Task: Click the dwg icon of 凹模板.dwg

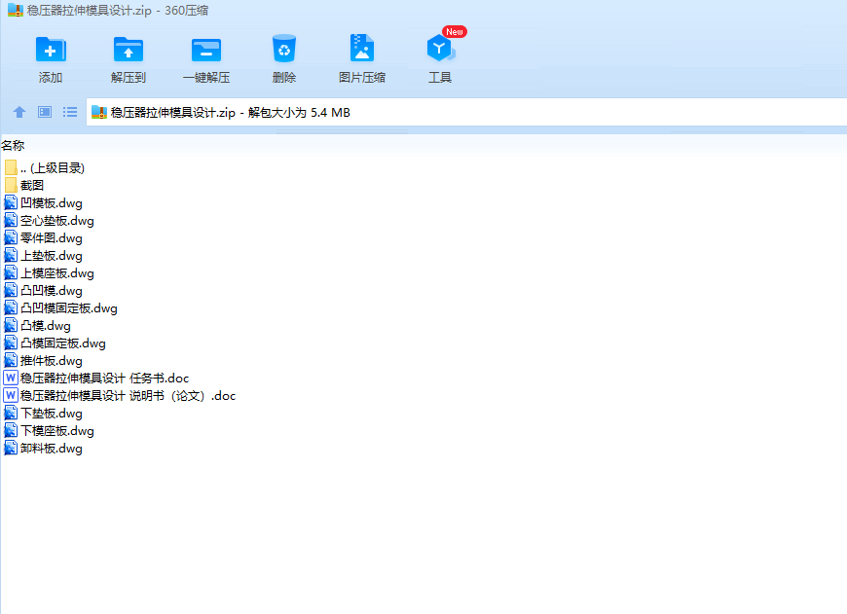Action: (11, 203)
